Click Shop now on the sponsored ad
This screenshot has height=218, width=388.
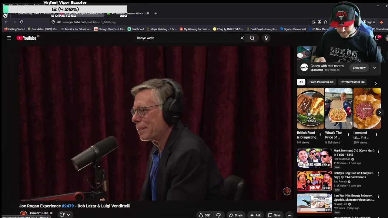point(359,68)
